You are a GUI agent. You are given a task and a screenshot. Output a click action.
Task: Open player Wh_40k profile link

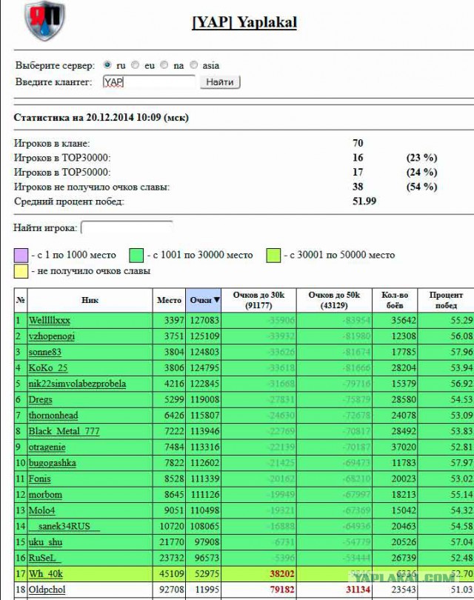coord(45,574)
